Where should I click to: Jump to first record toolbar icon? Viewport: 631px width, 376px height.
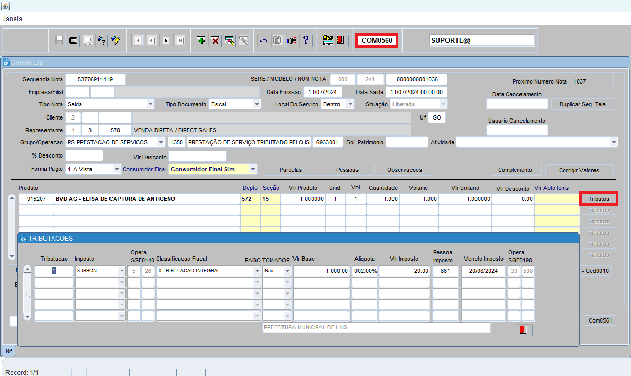pos(138,41)
